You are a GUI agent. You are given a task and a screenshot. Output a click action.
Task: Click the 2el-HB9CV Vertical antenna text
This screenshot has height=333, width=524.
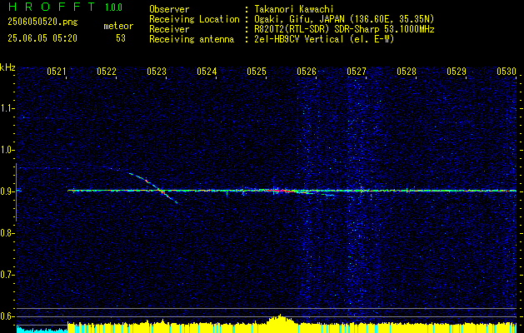pos(325,39)
